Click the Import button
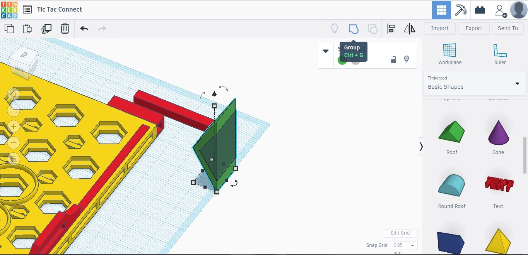 point(440,28)
